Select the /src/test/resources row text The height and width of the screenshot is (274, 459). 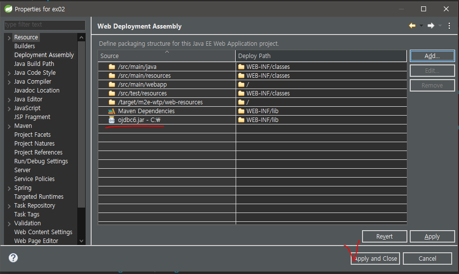click(x=142, y=93)
